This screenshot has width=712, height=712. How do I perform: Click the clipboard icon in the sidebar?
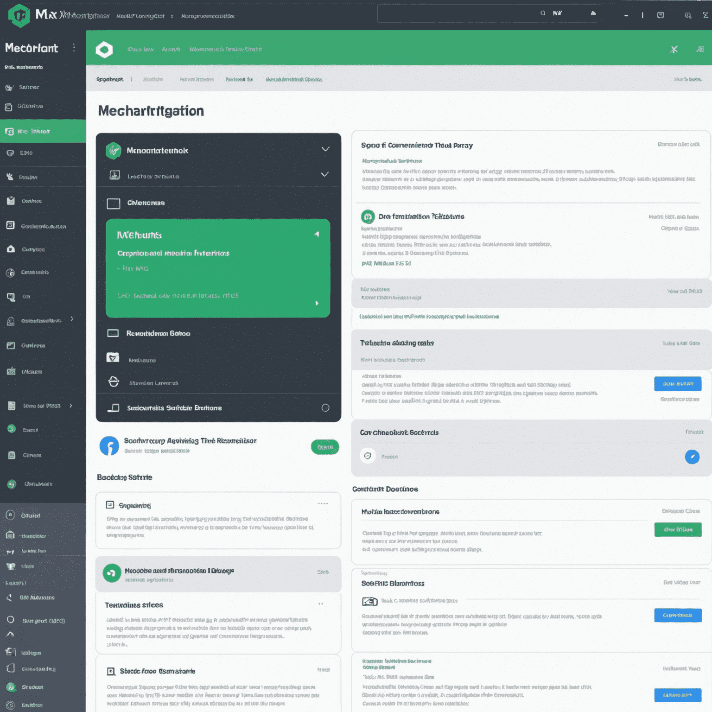tap(11, 201)
